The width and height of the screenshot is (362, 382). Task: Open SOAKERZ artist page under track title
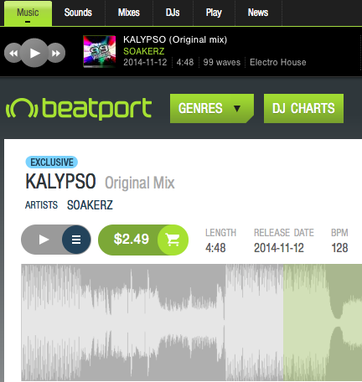click(x=90, y=205)
